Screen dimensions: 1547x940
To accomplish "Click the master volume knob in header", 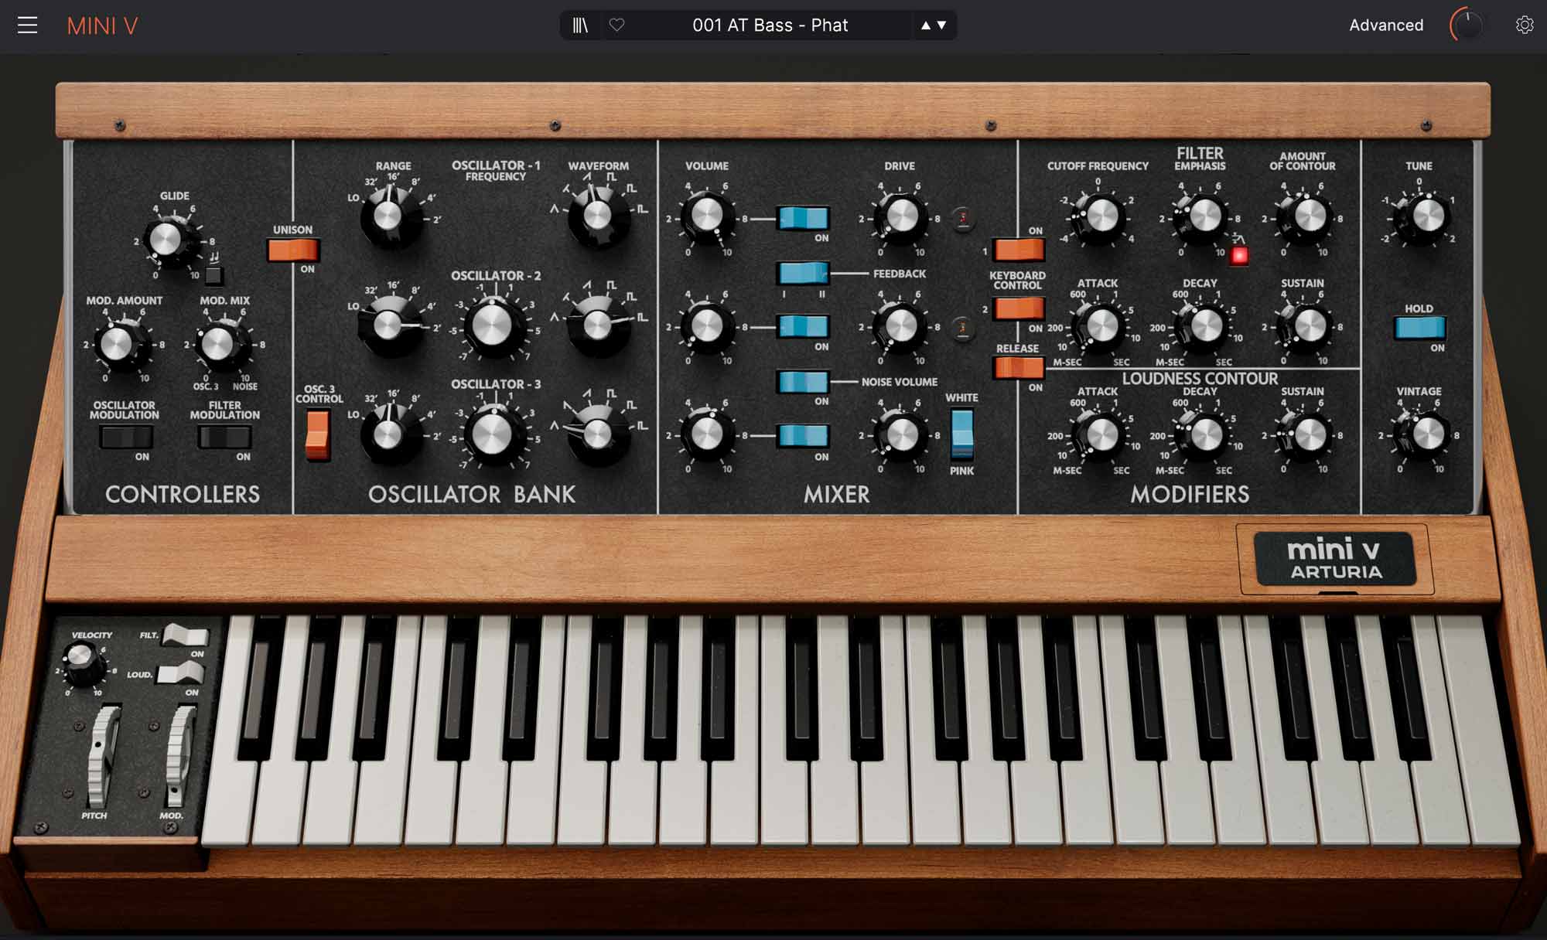I will click(x=1467, y=26).
